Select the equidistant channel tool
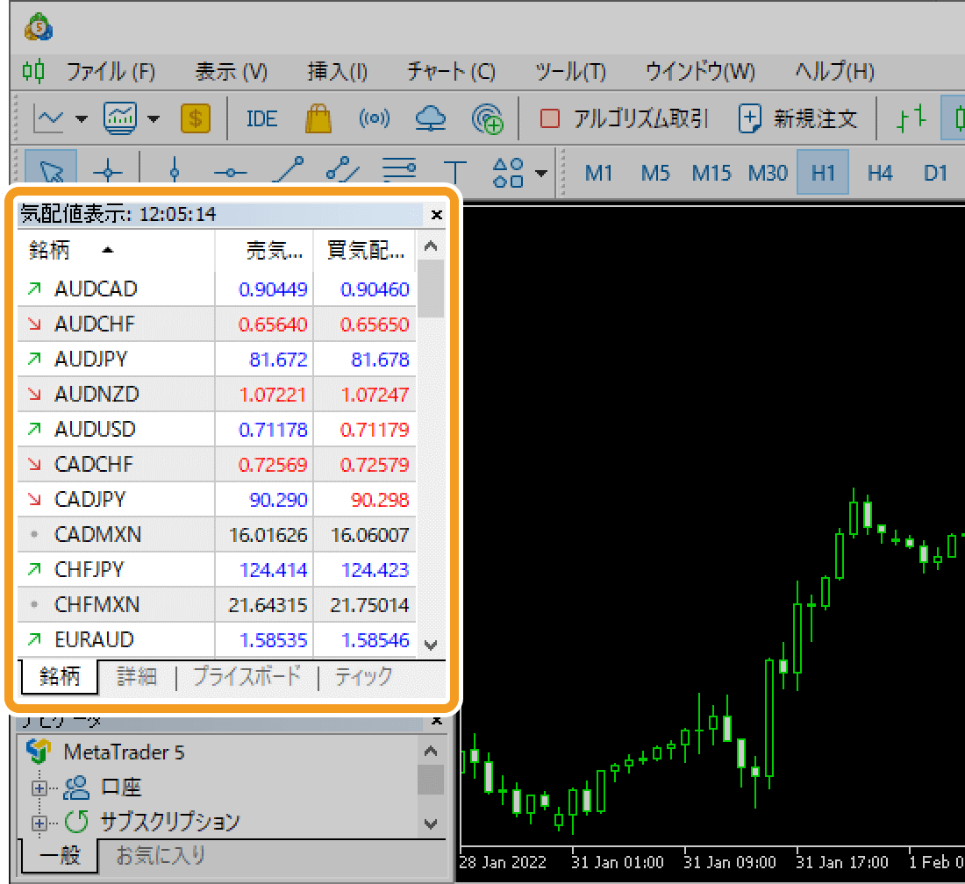965x884 pixels. [343, 170]
